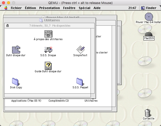Click Compléments CD in the back window

(x=59, y=101)
